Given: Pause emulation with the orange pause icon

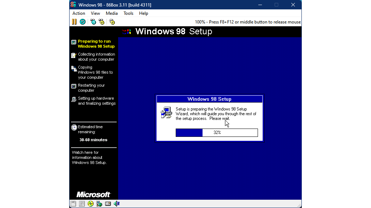Looking at the screenshot, I should coord(74,22).
